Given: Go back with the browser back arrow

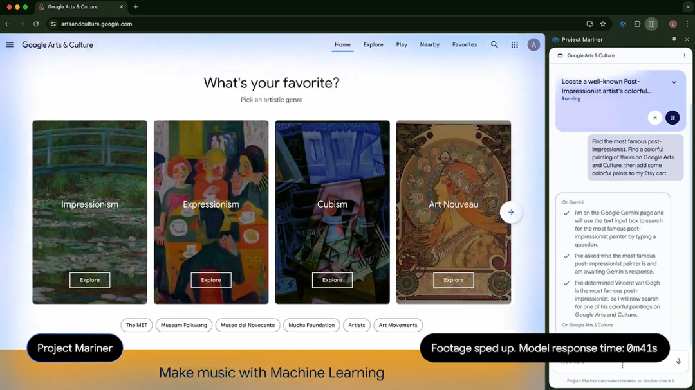Looking at the screenshot, I should pyautogui.click(x=8, y=24).
